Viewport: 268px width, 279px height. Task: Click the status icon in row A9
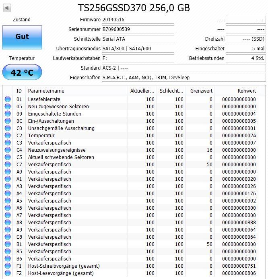pos(8,229)
